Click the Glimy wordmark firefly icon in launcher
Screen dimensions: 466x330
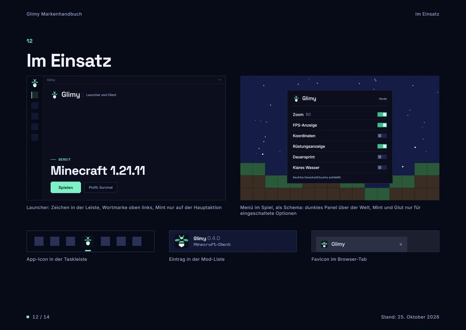click(x=54, y=95)
